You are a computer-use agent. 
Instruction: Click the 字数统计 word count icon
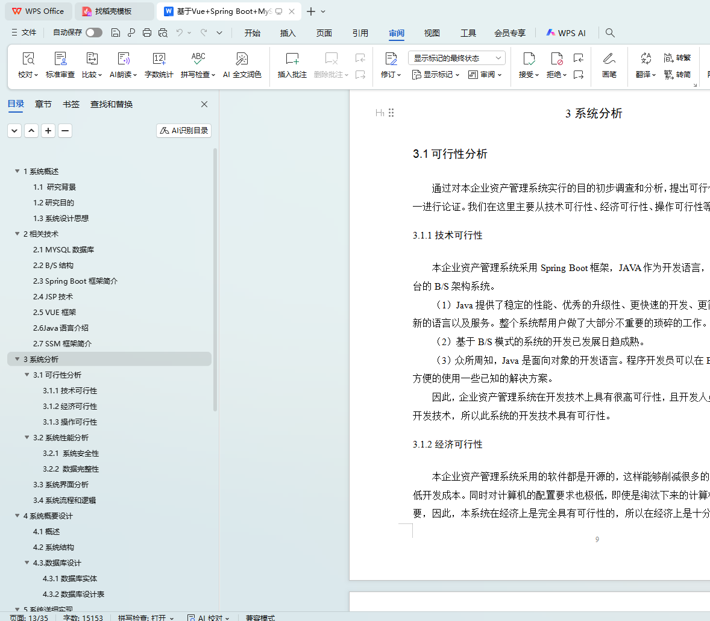[x=159, y=59]
